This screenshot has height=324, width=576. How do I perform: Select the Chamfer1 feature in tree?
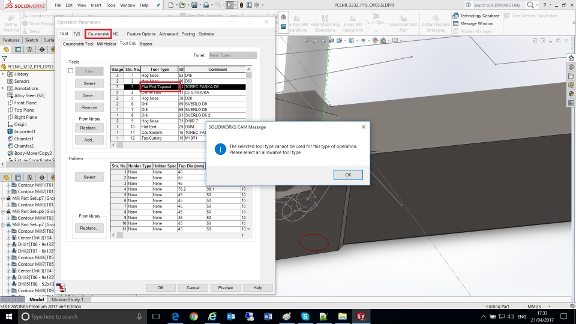click(x=23, y=139)
